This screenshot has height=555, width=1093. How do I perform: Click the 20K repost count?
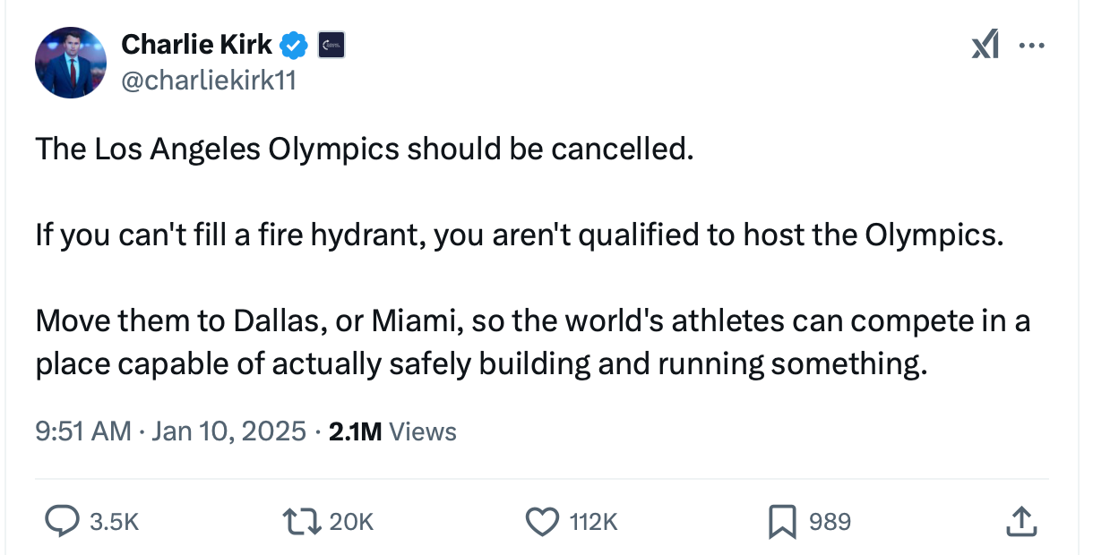tap(350, 521)
